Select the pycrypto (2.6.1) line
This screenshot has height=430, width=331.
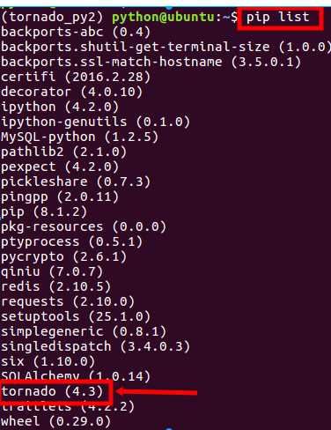(x=63, y=257)
